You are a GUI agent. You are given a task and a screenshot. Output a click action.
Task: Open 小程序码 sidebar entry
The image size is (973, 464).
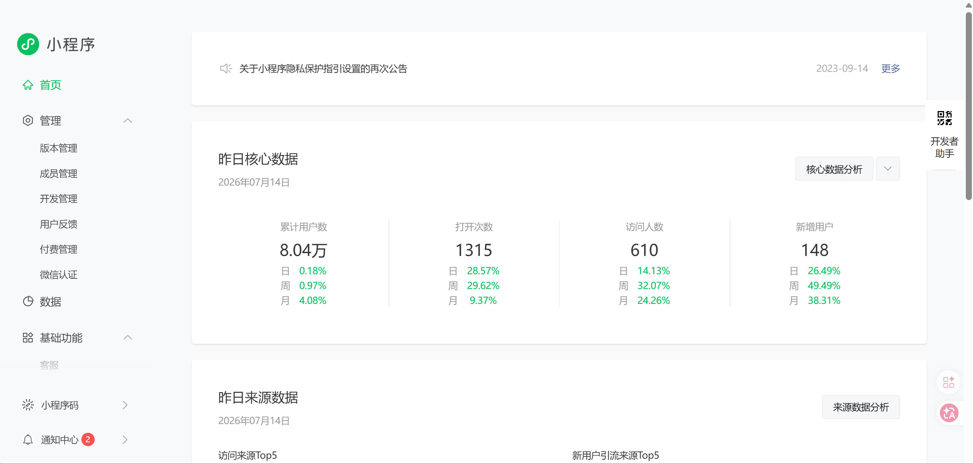(x=60, y=405)
